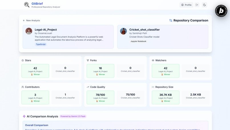Image resolution: width=230 pixels, height=130 pixels.
Task: Click the Stars star icon
Action: (23, 60)
